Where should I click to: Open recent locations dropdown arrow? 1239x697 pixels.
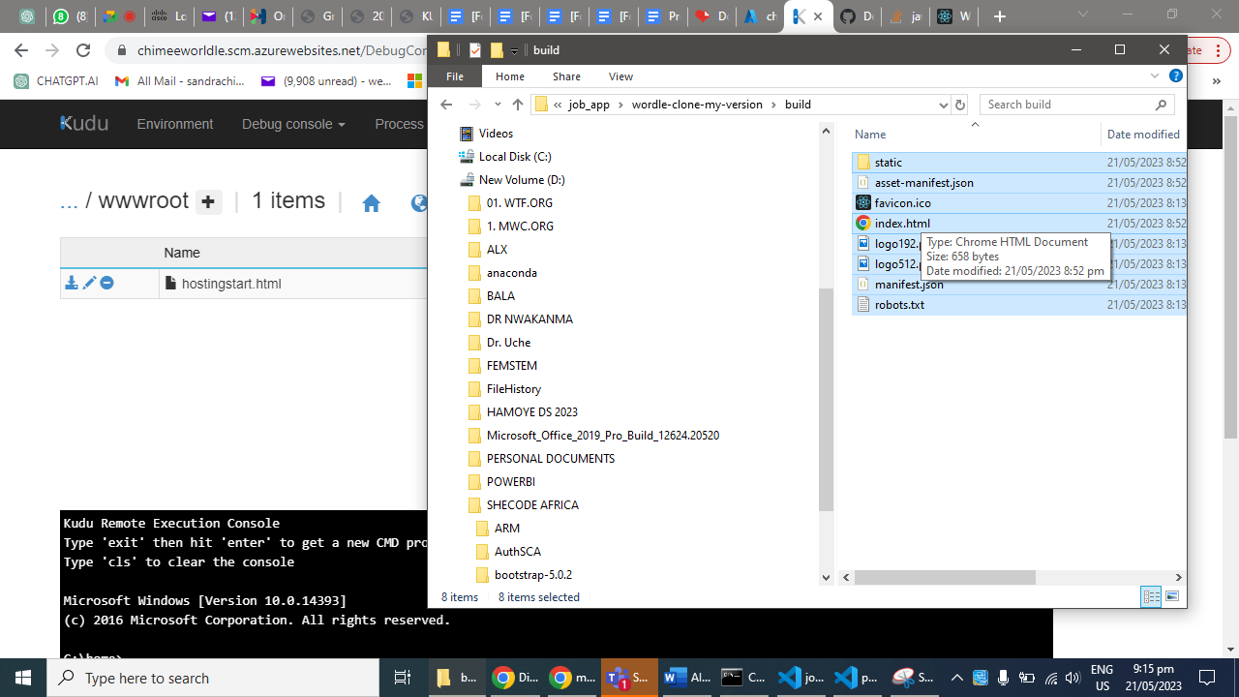pos(497,105)
